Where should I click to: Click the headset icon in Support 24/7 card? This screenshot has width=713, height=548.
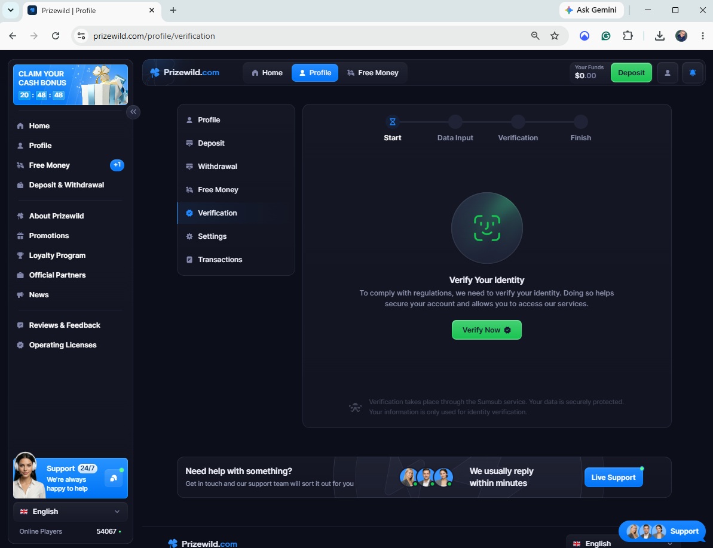pos(113,478)
